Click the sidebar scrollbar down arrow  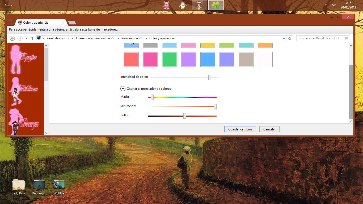[46, 133]
